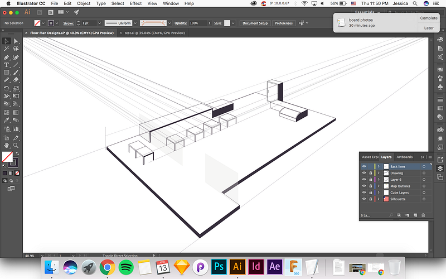Unlock the Drawing layer
Image resolution: width=446 pixels, height=279 pixels.
(370, 173)
